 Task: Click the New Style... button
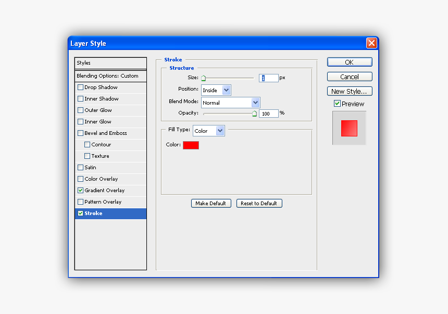(350, 92)
